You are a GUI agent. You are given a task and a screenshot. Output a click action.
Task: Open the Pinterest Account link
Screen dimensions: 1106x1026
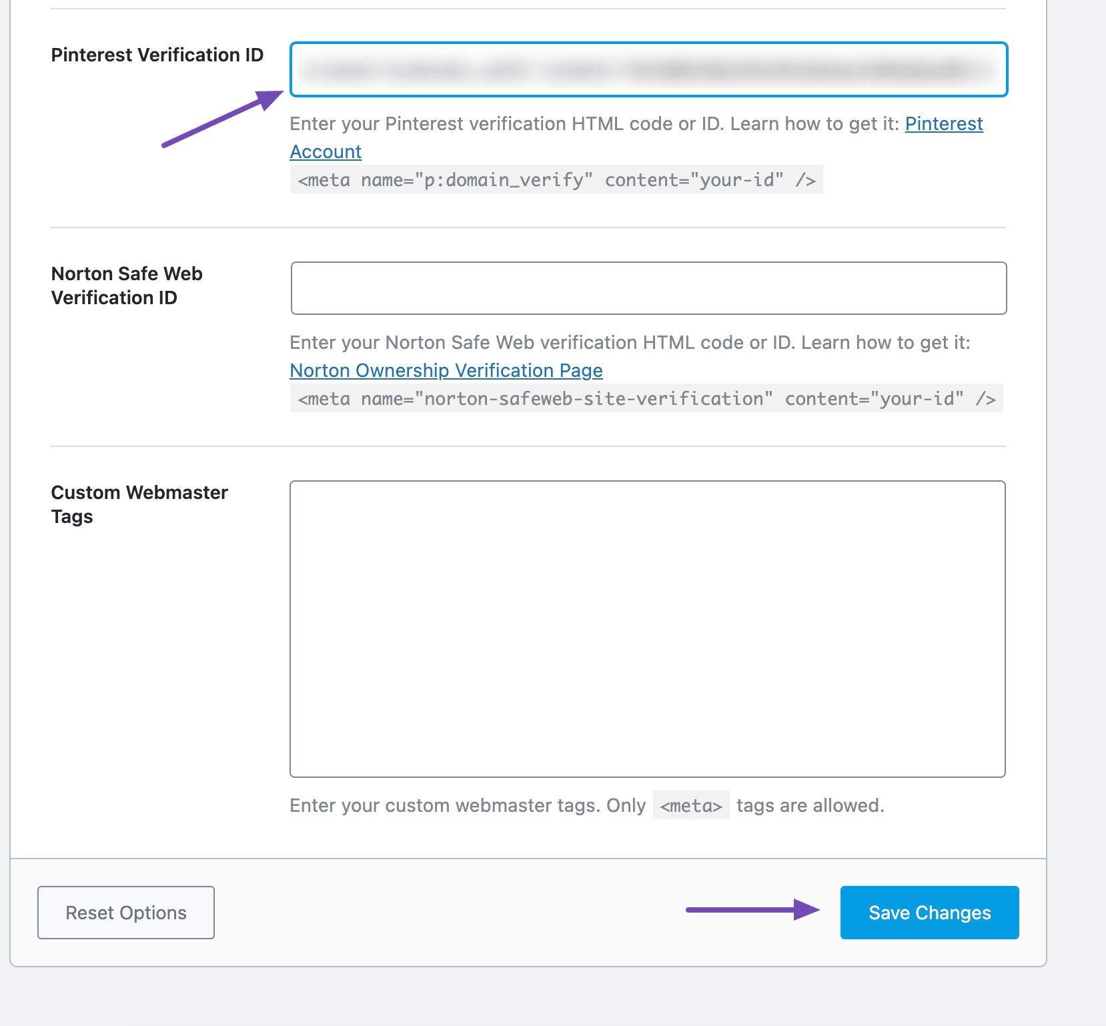click(943, 123)
